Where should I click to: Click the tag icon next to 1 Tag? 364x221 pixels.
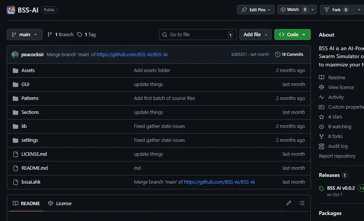pyautogui.click(x=80, y=34)
